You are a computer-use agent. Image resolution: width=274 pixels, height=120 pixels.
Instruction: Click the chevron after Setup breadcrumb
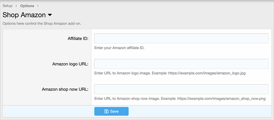[x=16, y=6]
